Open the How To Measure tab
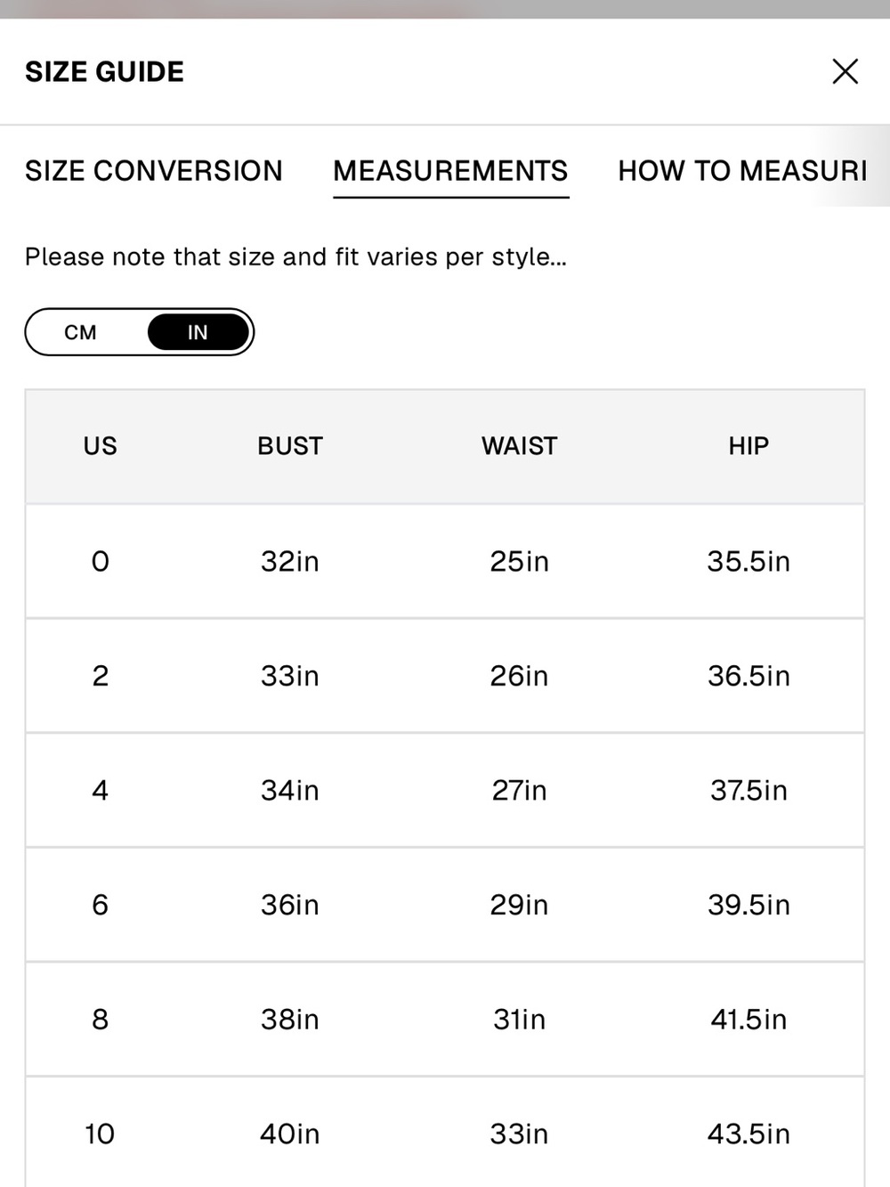The height and width of the screenshot is (1187, 890). [x=742, y=170]
